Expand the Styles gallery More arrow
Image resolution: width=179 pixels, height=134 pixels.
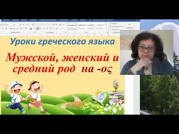click(106, 29)
